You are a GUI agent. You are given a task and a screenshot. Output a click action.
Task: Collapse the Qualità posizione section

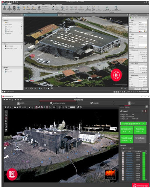(x=130, y=75)
